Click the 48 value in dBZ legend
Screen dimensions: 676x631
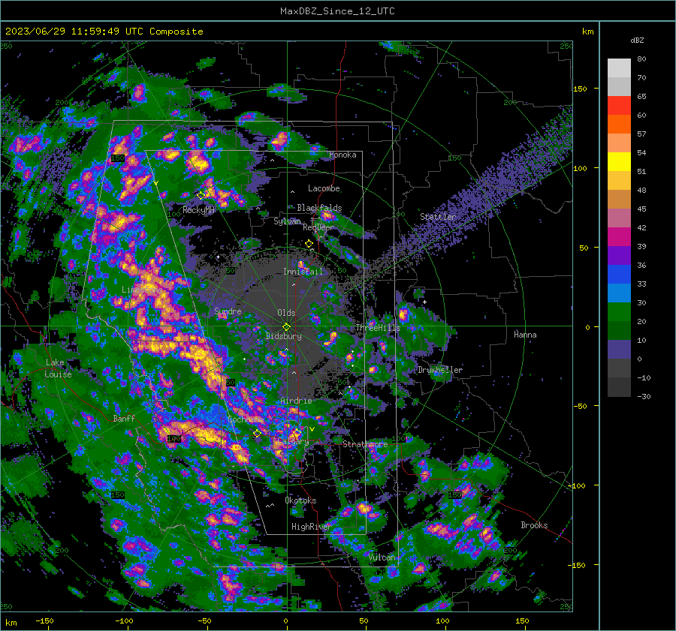641,190
